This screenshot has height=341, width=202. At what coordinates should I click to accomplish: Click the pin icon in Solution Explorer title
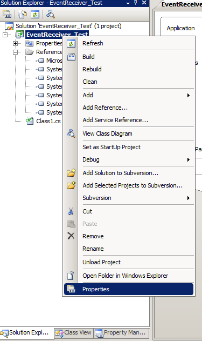click(135, 3)
